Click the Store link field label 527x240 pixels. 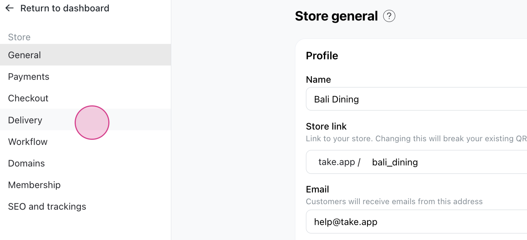[x=326, y=126]
